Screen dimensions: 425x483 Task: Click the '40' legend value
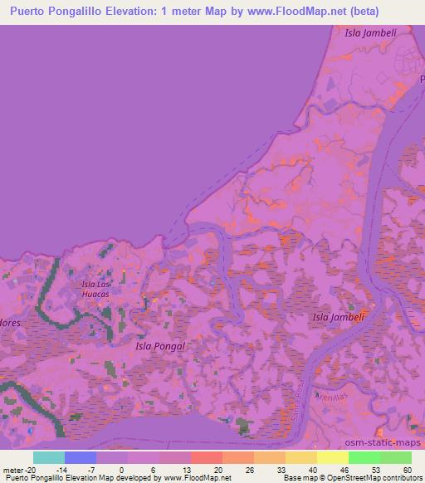pos(313,471)
